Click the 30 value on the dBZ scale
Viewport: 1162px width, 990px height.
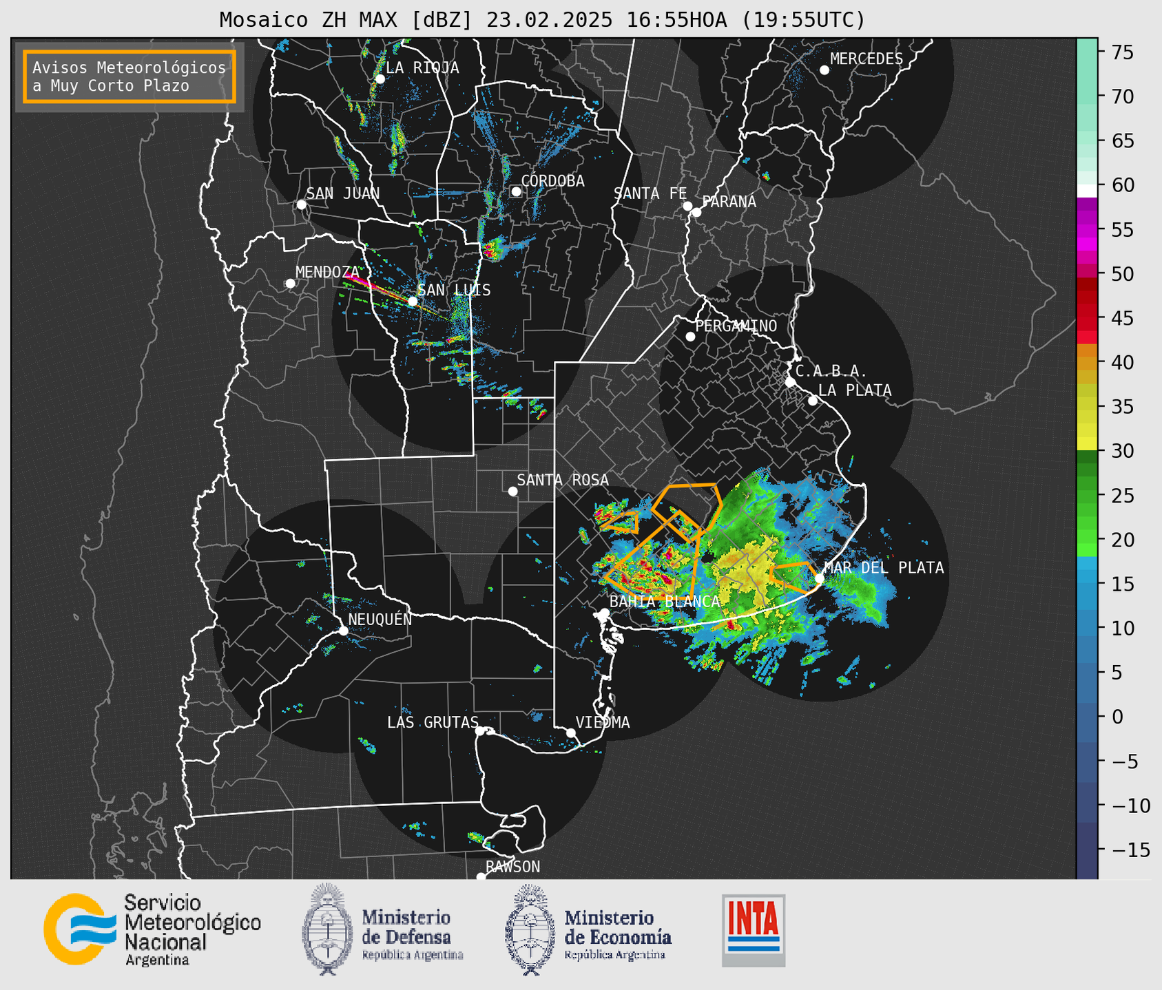point(1122,451)
